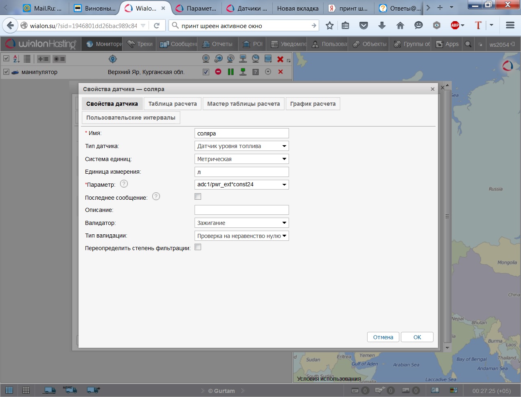Open the Тип датчика dropdown
Screen dimensions: 521x397
pyautogui.click(x=242, y=146)
